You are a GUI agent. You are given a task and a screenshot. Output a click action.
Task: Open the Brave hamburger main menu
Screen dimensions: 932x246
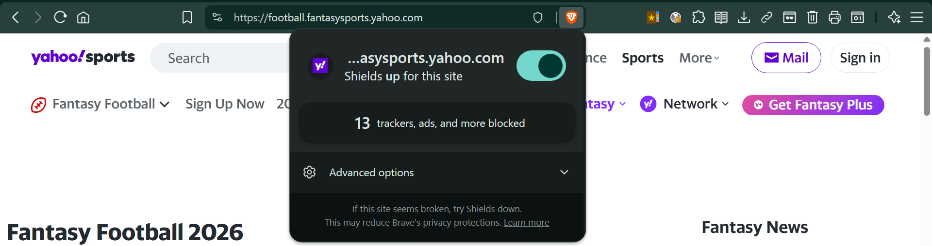pyautogui.click(x=916, y=18)
